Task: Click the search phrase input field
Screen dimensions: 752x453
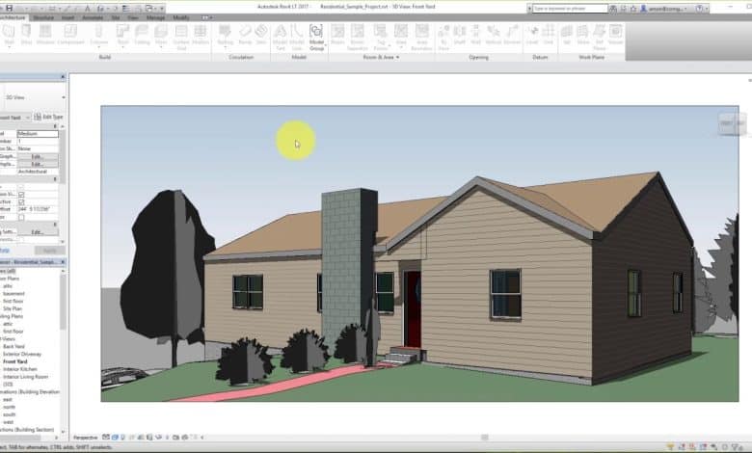Action: coord(570,8)
